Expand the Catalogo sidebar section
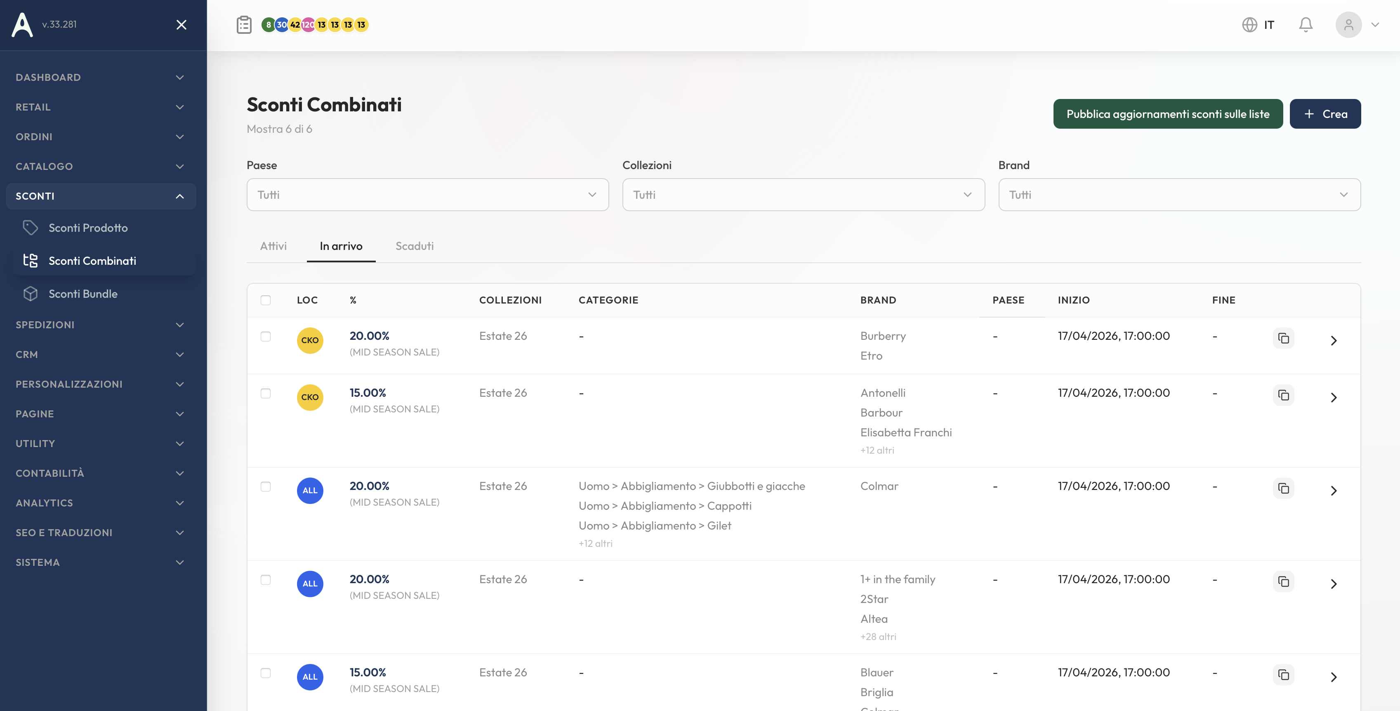 click(101, 166)
